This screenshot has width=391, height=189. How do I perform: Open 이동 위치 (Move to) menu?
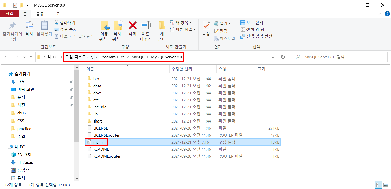(x=104, y=31)
